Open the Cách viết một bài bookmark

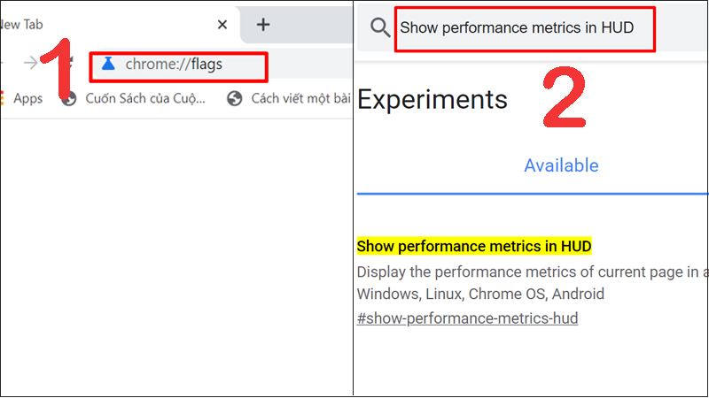pos(300,98)
